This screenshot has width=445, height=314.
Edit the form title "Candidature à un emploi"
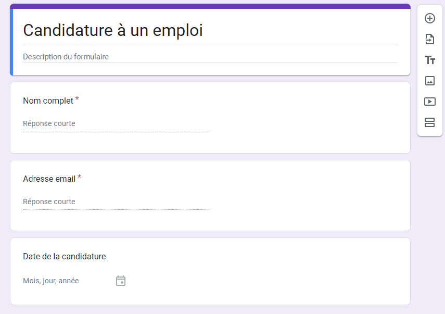pyautogui.click(x=113, y=31)
